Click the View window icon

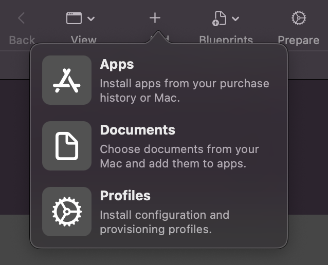click(75, 18)
